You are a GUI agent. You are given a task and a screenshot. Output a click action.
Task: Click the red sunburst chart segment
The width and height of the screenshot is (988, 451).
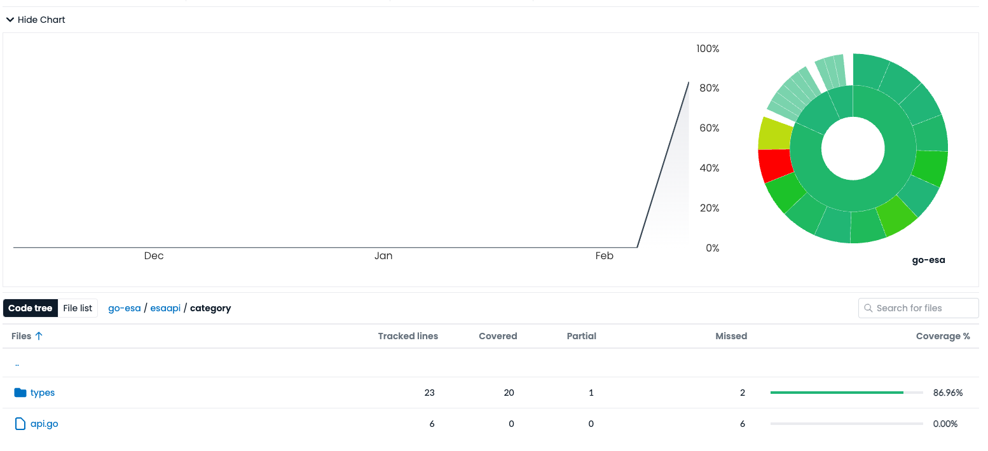(775, 165)
